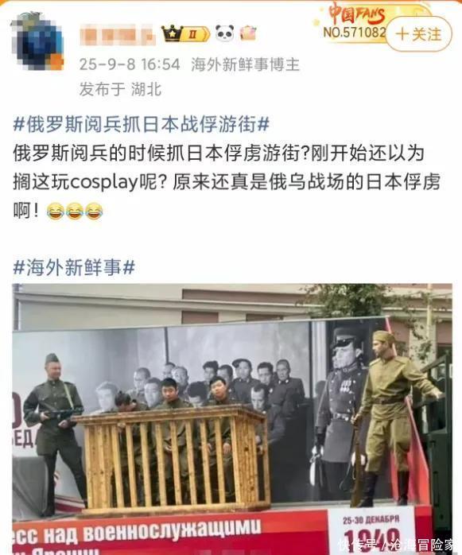Tap the pink badge beside the panda
Screen dimensions: 462x555
pos(248,33)
